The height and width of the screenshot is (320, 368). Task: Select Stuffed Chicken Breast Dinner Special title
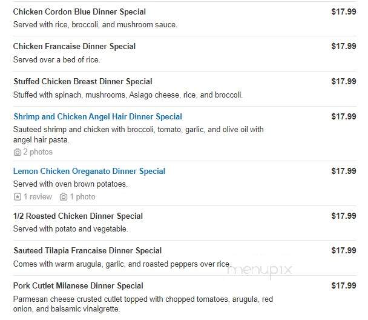tap(82, 82)
